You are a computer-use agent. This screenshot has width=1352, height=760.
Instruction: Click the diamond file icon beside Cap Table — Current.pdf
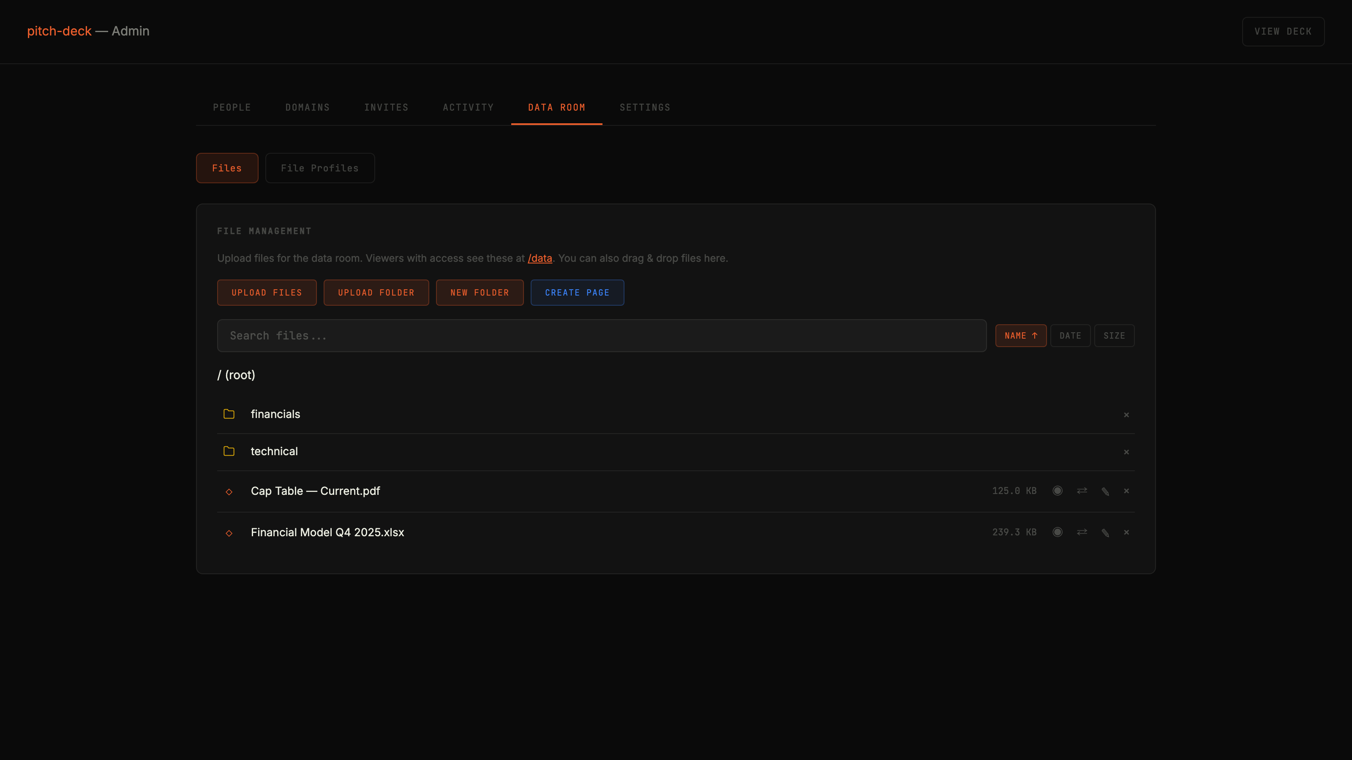click(x=229, y=492)
